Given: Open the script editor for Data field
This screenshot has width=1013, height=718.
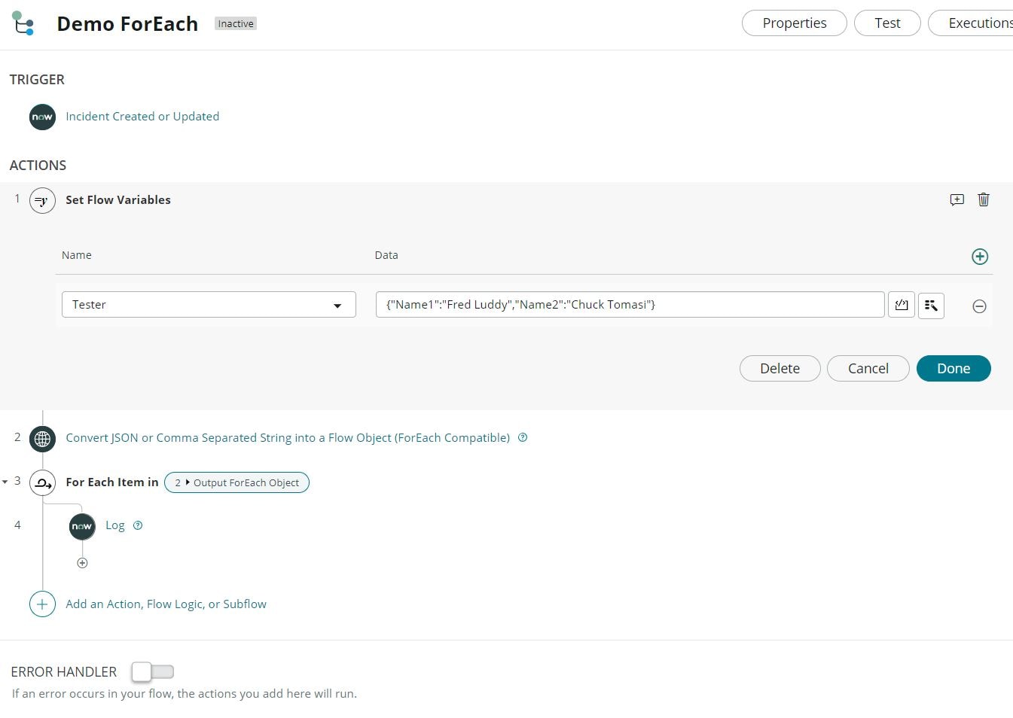Looking at the screenshot, I should pyautogui.click(x=902, y=305).
